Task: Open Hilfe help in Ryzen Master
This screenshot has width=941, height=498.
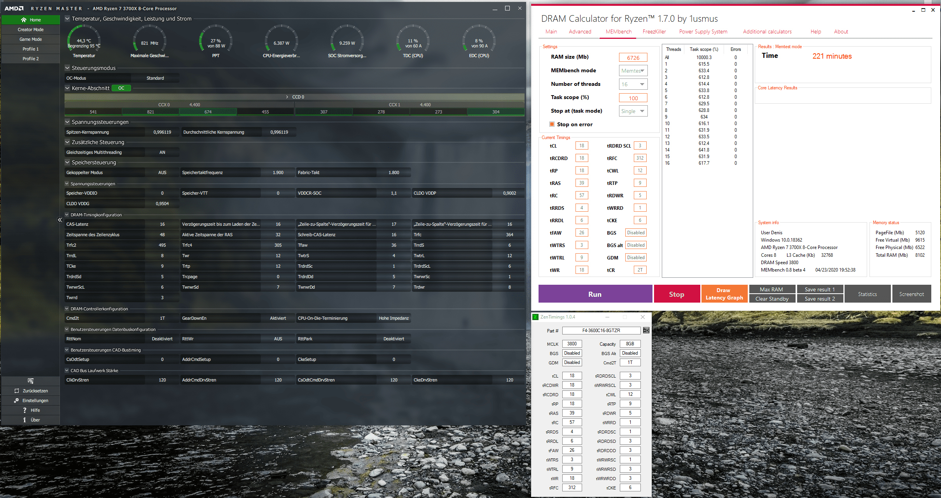Action: point(30,410)
